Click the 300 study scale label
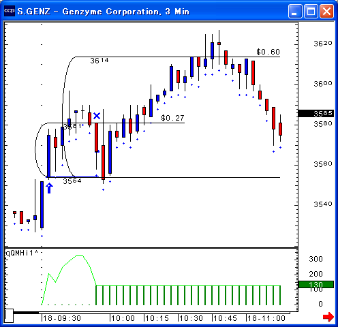This screenshot has height=327, width=338. [316, 259]
